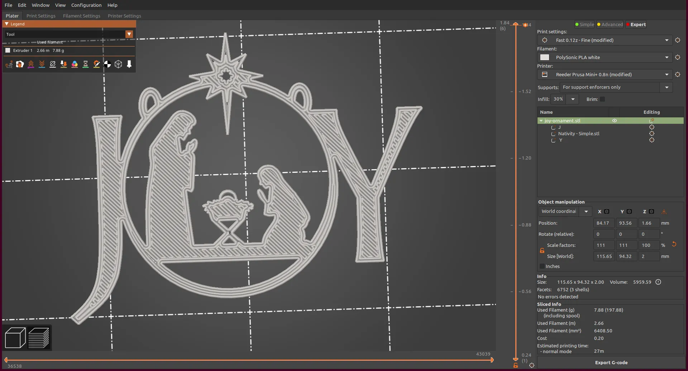The image size is (688, 371).
Task: Open filament profile editor gear
Action: coord(678,57)
